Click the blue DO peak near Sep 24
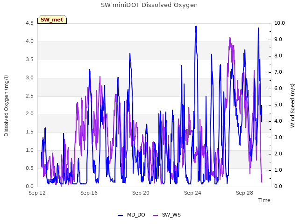The image size is (299, 224). [x=196, y=27]
